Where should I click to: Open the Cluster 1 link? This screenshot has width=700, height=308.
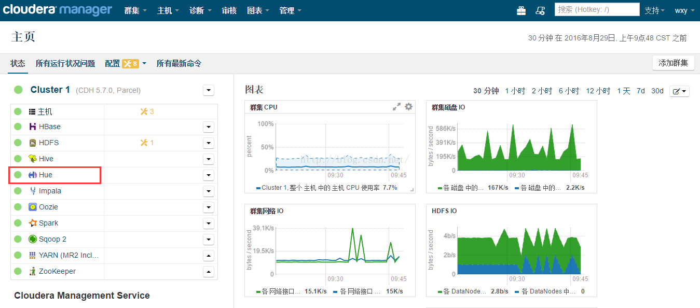[50, 90]
